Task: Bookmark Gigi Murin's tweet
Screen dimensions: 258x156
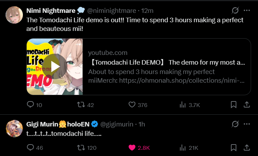Action: [234, 148]
